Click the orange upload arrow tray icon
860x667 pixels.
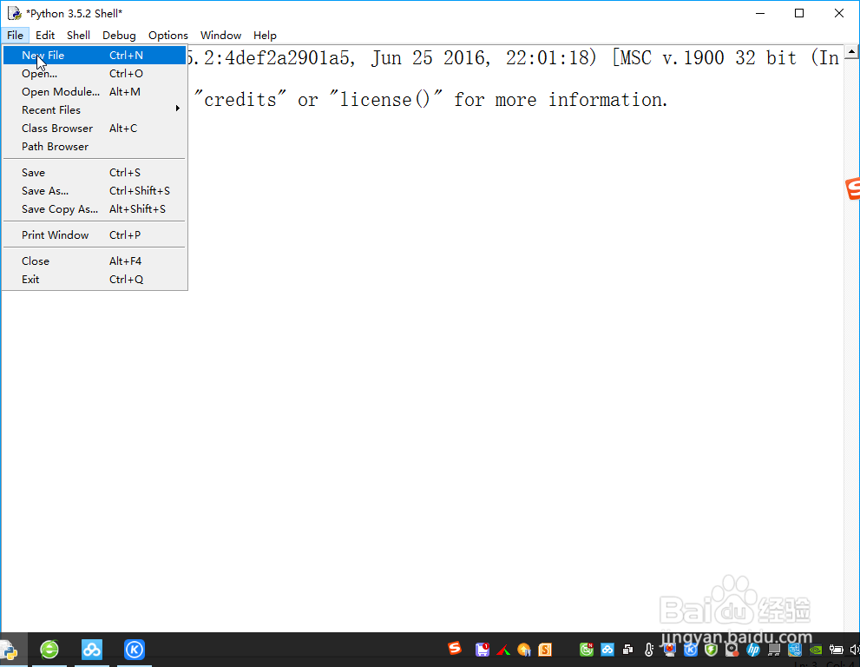[524, 650]
